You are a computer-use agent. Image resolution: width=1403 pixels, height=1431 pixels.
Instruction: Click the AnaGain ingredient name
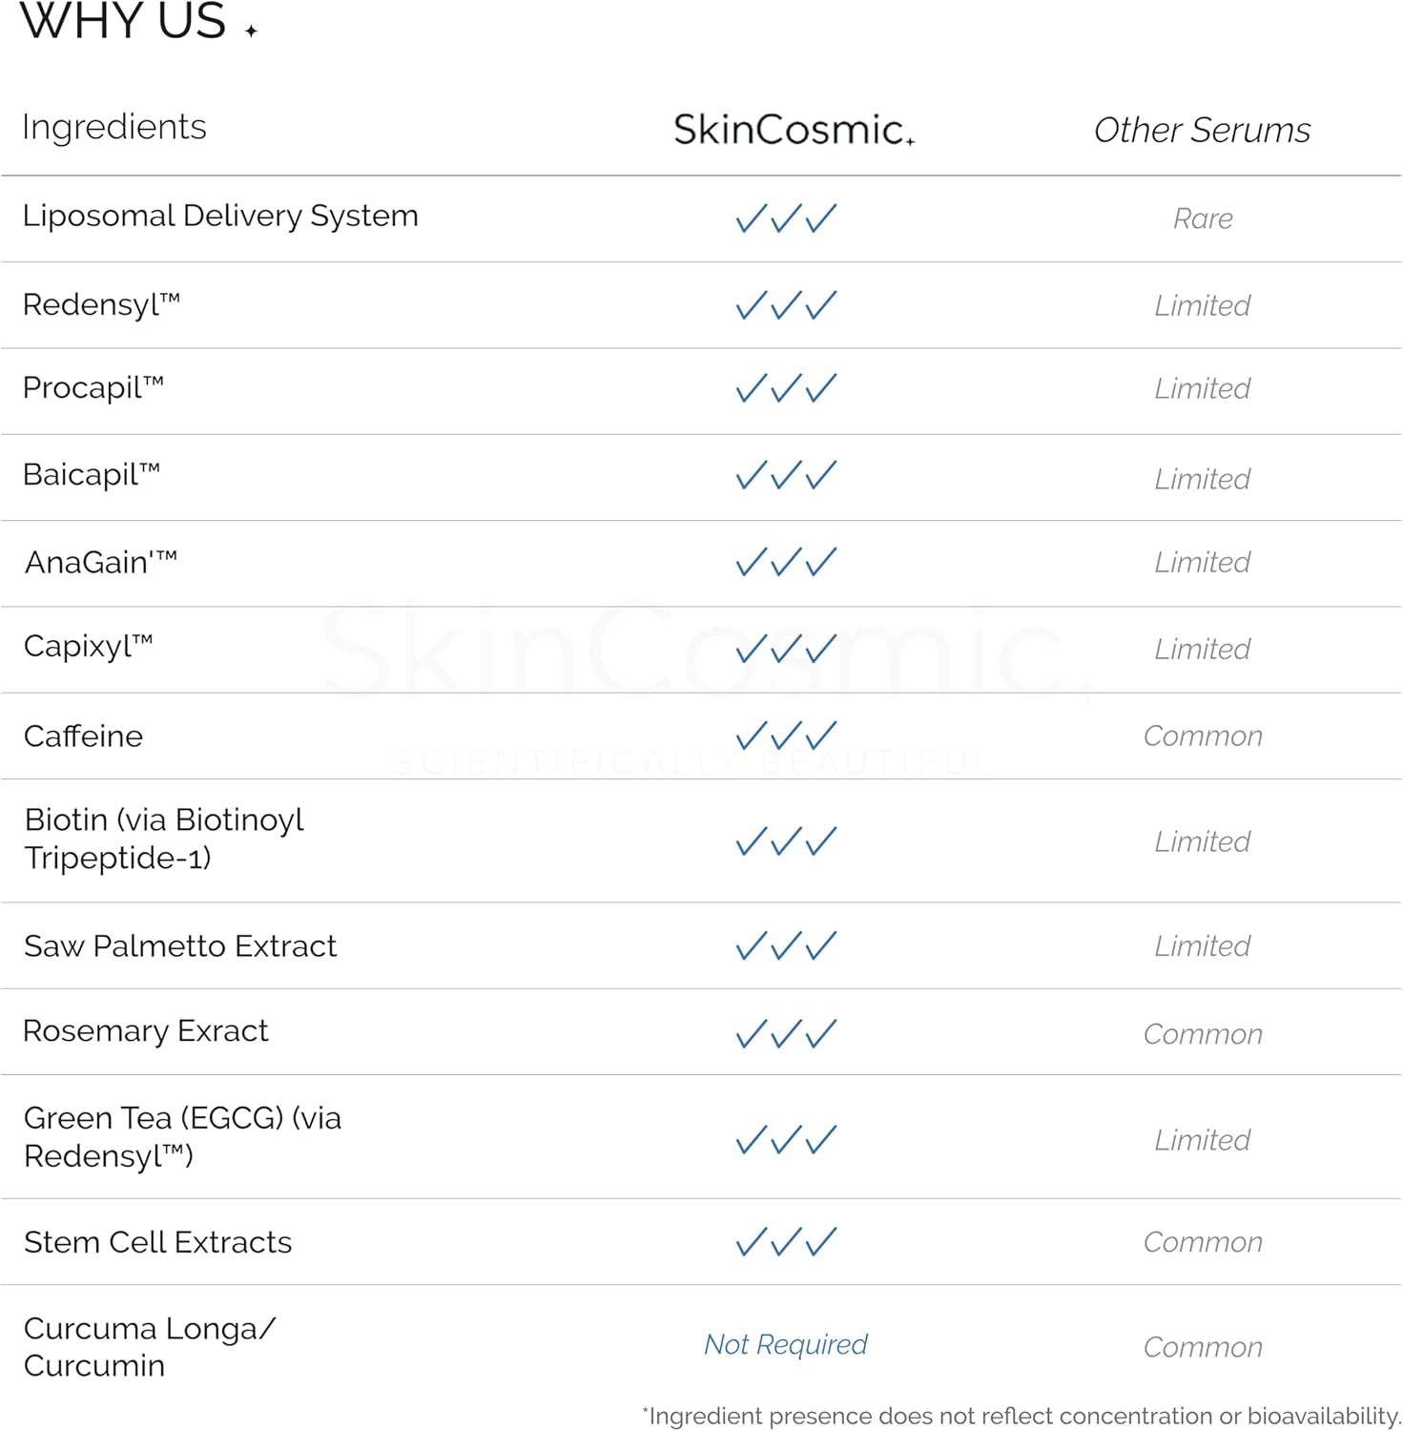tap(101, 562)
